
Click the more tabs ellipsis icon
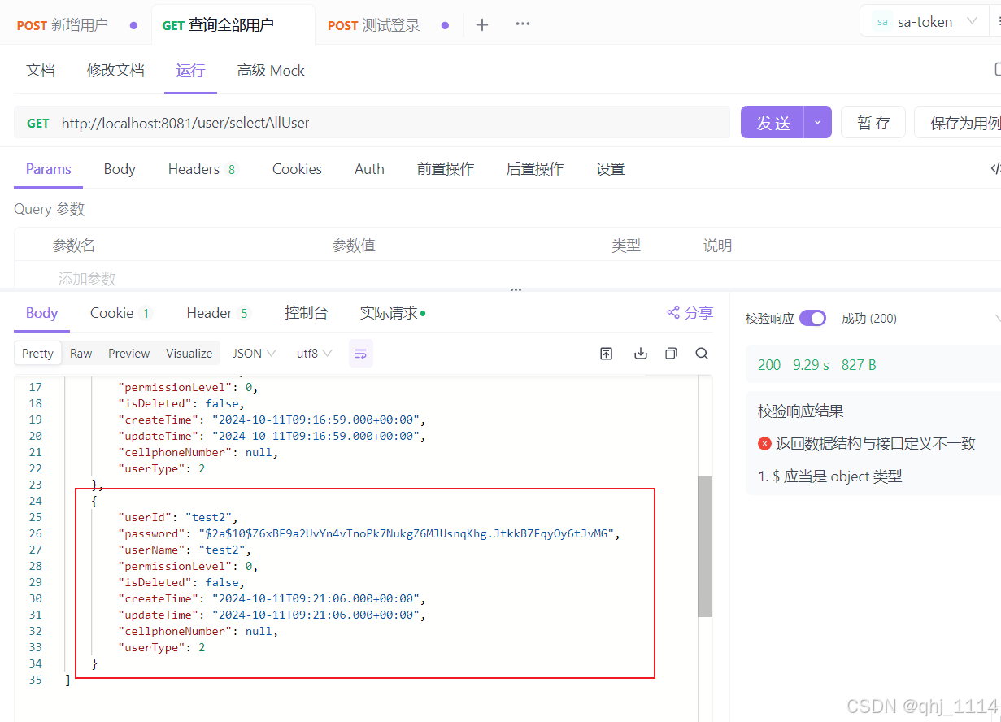522,25
